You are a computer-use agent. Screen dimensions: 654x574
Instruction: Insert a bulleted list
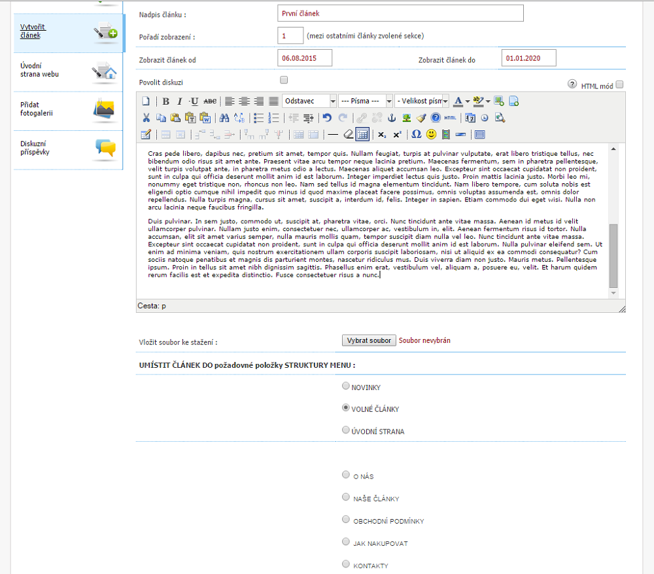click(259, 118)
